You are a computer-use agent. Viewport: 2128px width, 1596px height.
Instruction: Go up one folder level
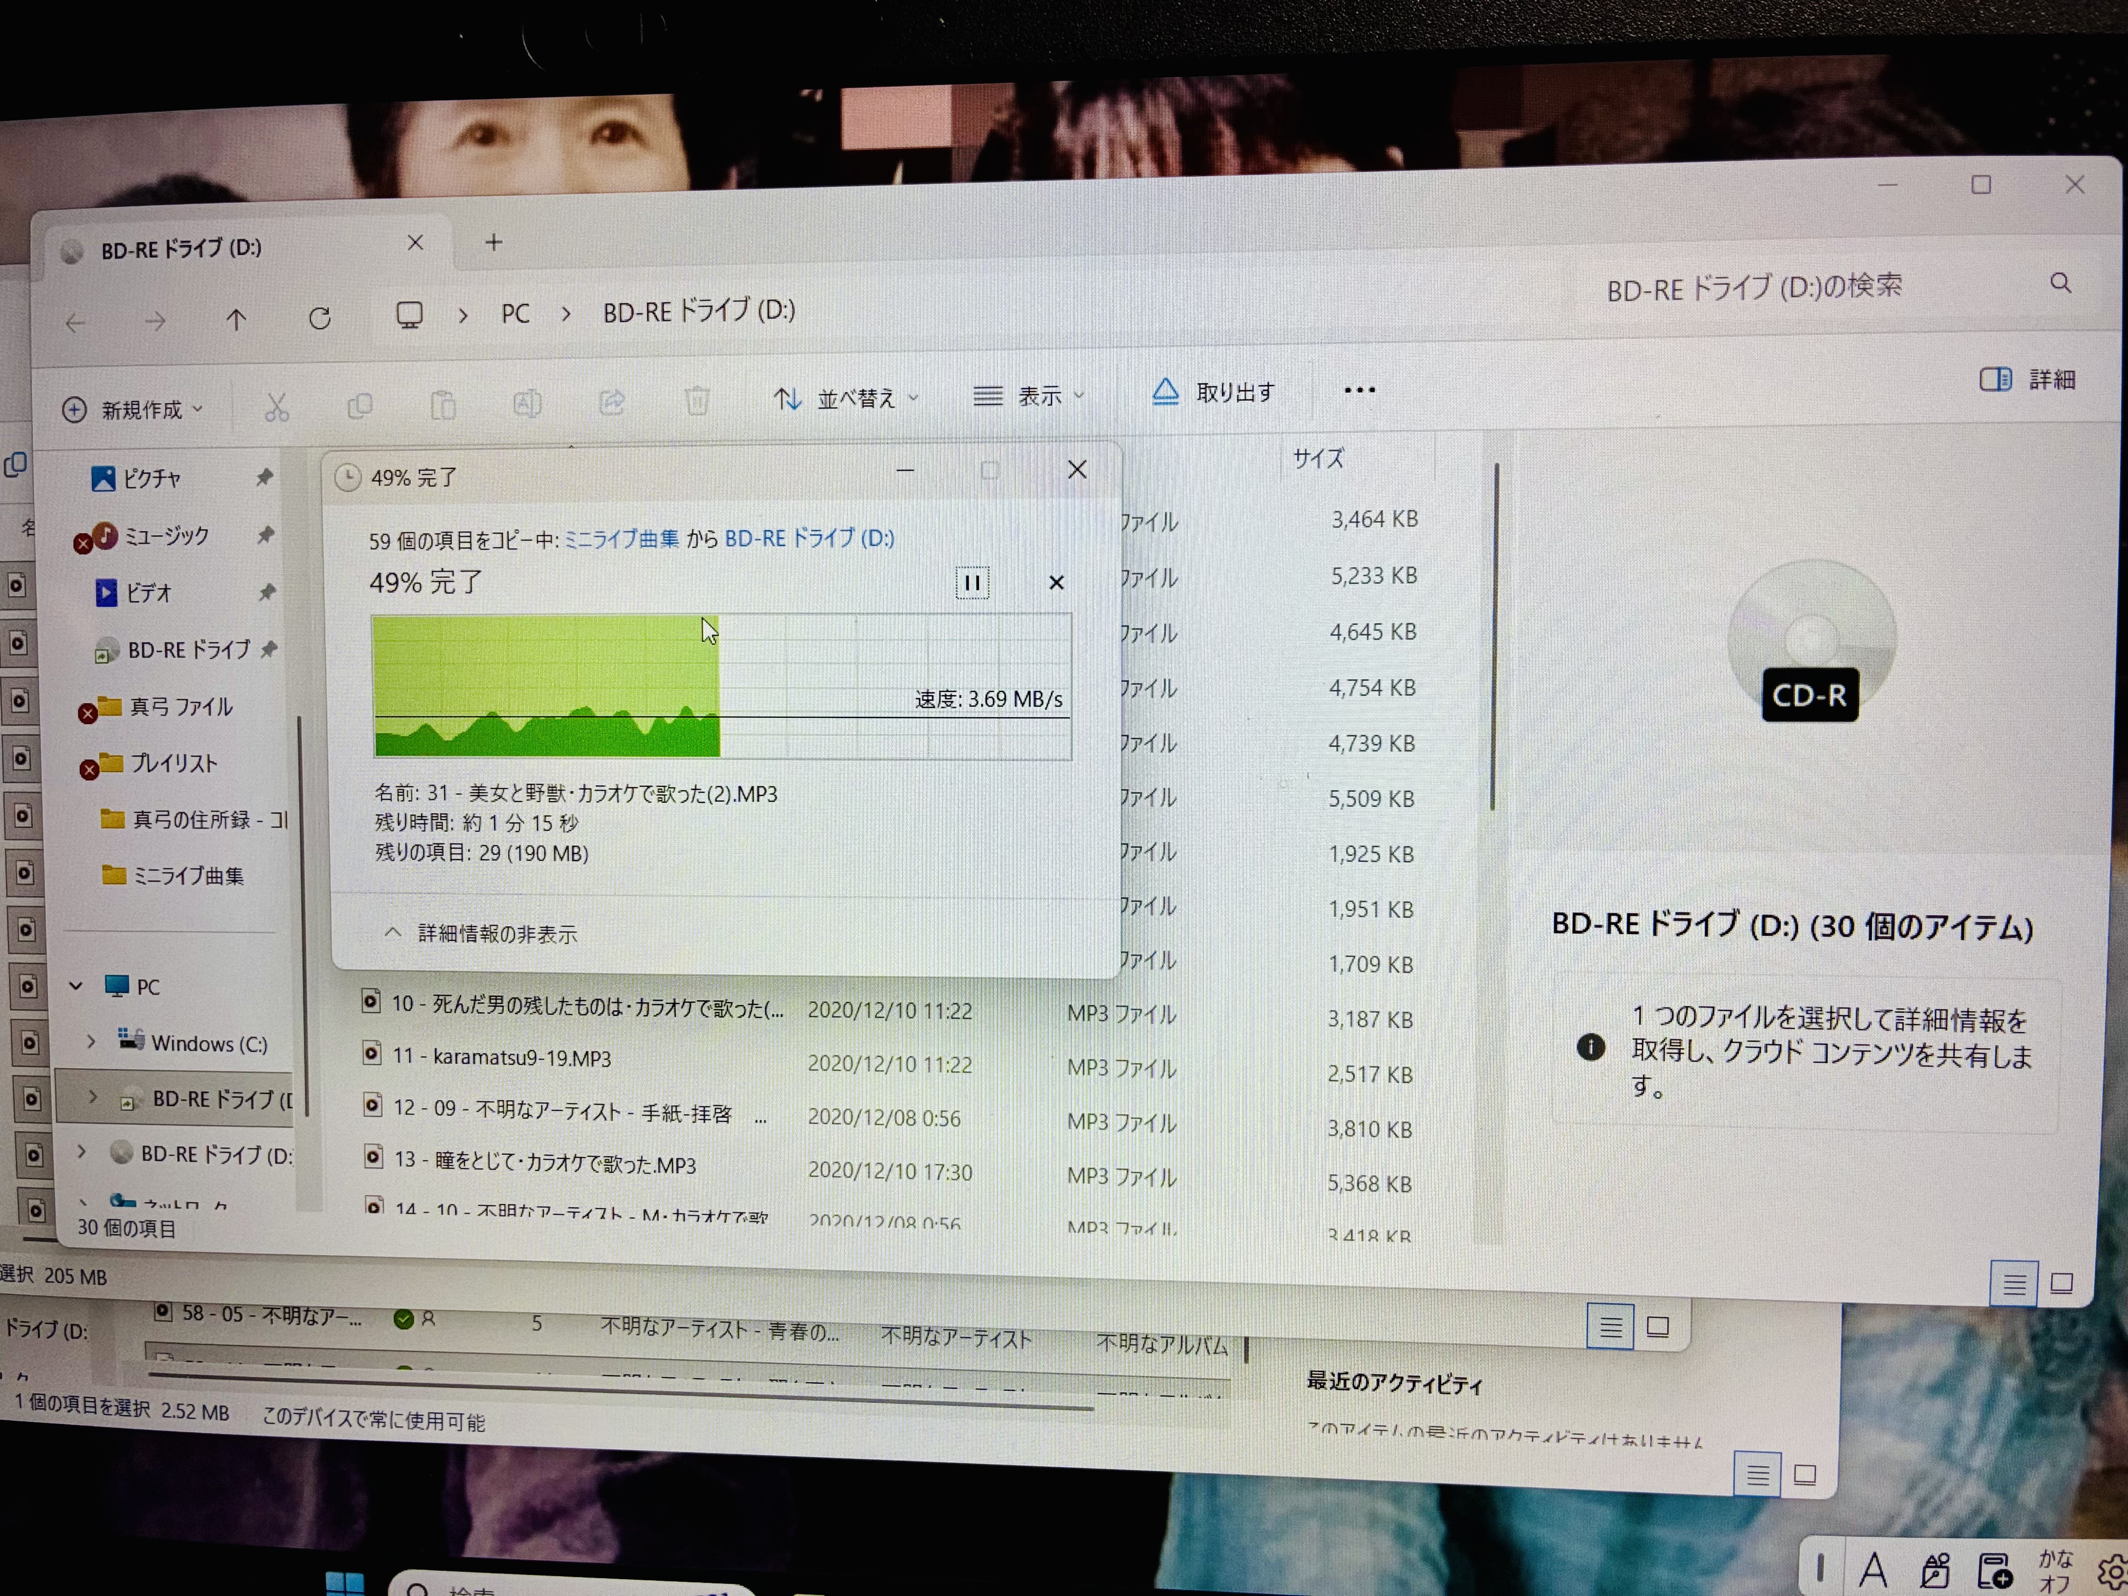[x=236, y=319]
